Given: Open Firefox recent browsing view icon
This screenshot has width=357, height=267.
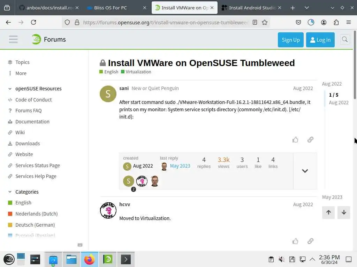Looking at the screenshot, I should coord(7,8).
